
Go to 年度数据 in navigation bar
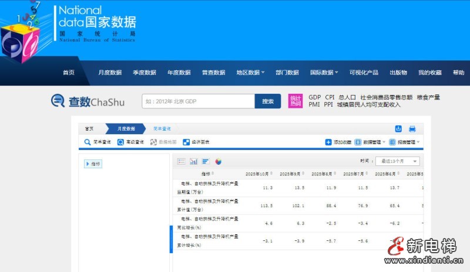(179, 73)
